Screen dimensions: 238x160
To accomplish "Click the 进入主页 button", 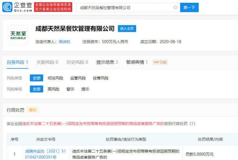I will [x=127, y=29].
